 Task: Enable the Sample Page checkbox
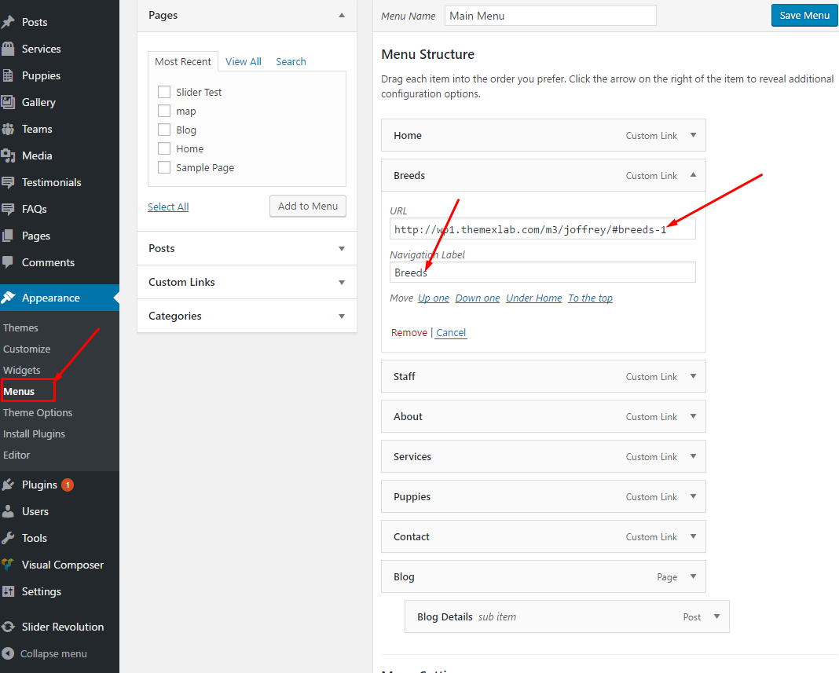tap(164, 168)
